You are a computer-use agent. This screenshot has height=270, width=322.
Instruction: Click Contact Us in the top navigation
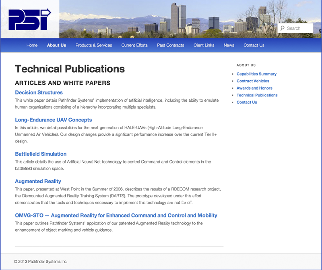pyautogui.click(x=254, y=45)
